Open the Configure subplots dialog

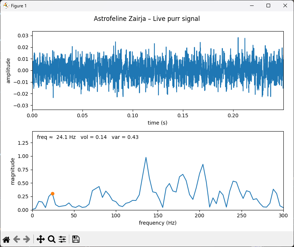(62, 239)
